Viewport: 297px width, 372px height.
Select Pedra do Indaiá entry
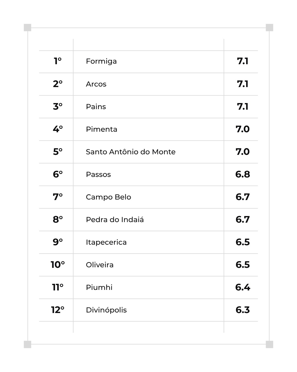(115, 220)
